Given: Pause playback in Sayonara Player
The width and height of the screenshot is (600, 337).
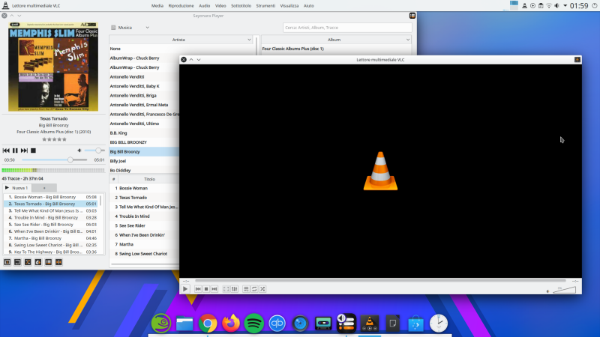Looking at the screenshot, I should point(15,151).
